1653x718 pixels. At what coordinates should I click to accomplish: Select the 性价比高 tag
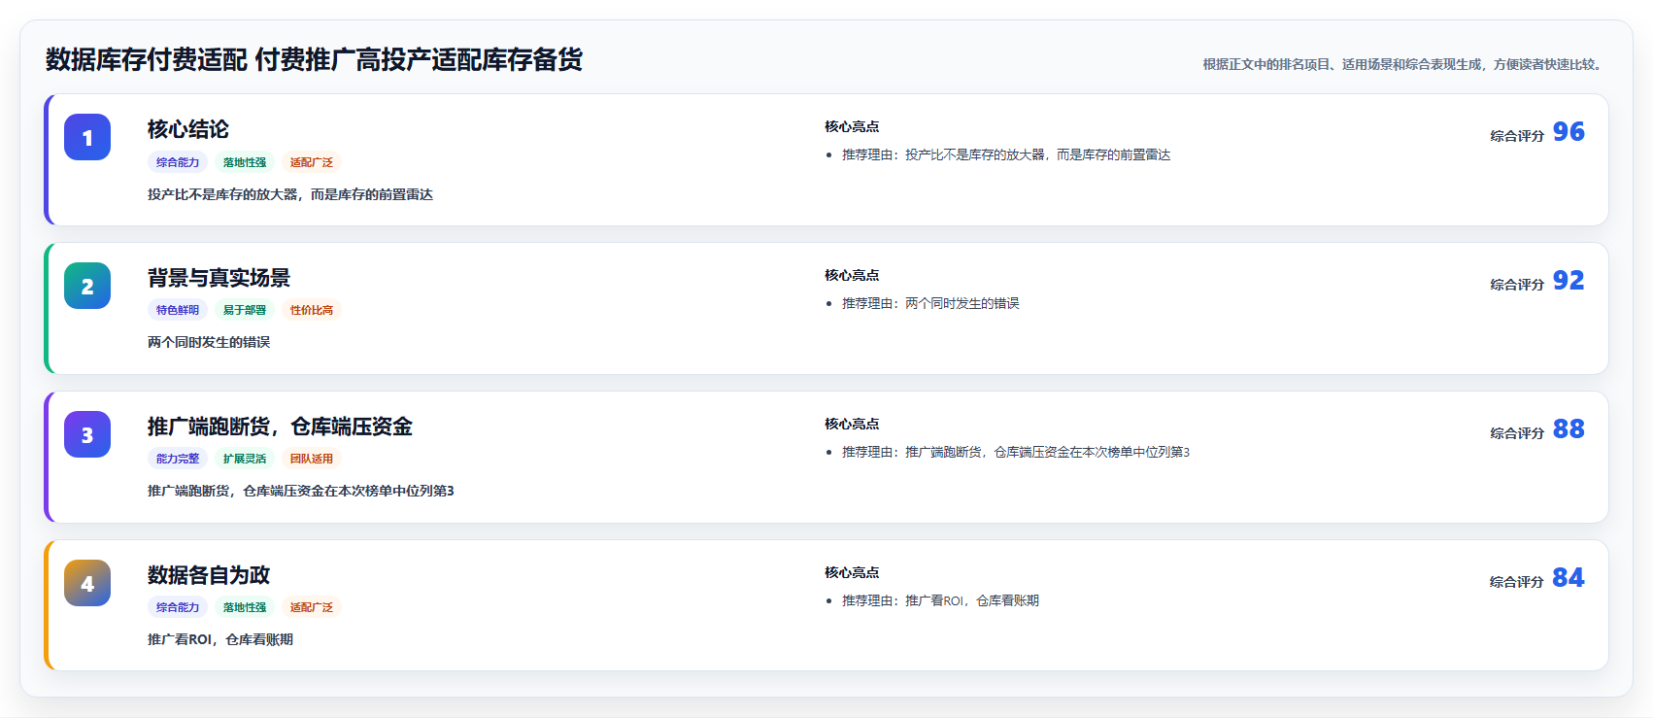point(312,310)
